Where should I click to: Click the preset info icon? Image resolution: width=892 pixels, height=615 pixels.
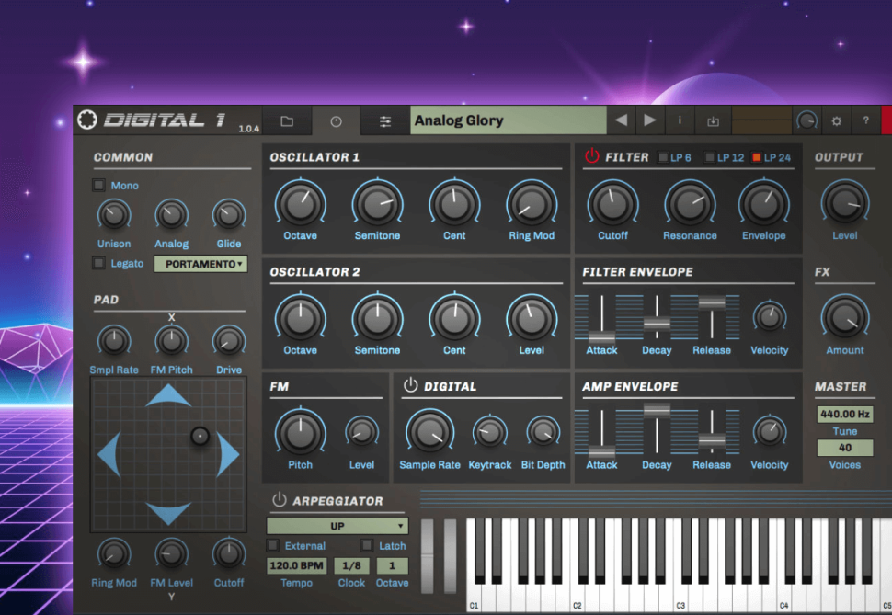point(680,120)
